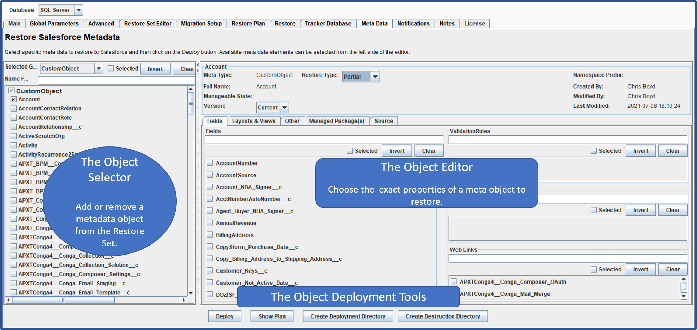Click object list horizontal scroll left arrow
Screen dimensions: 697x330
point(9,300)
